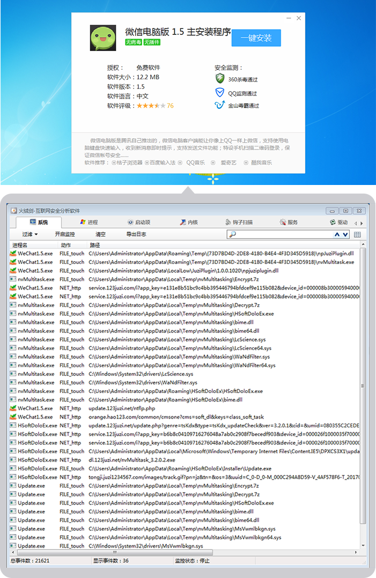Jump to the previous search result arrow
Screen dimensions: 376x578
337,234
